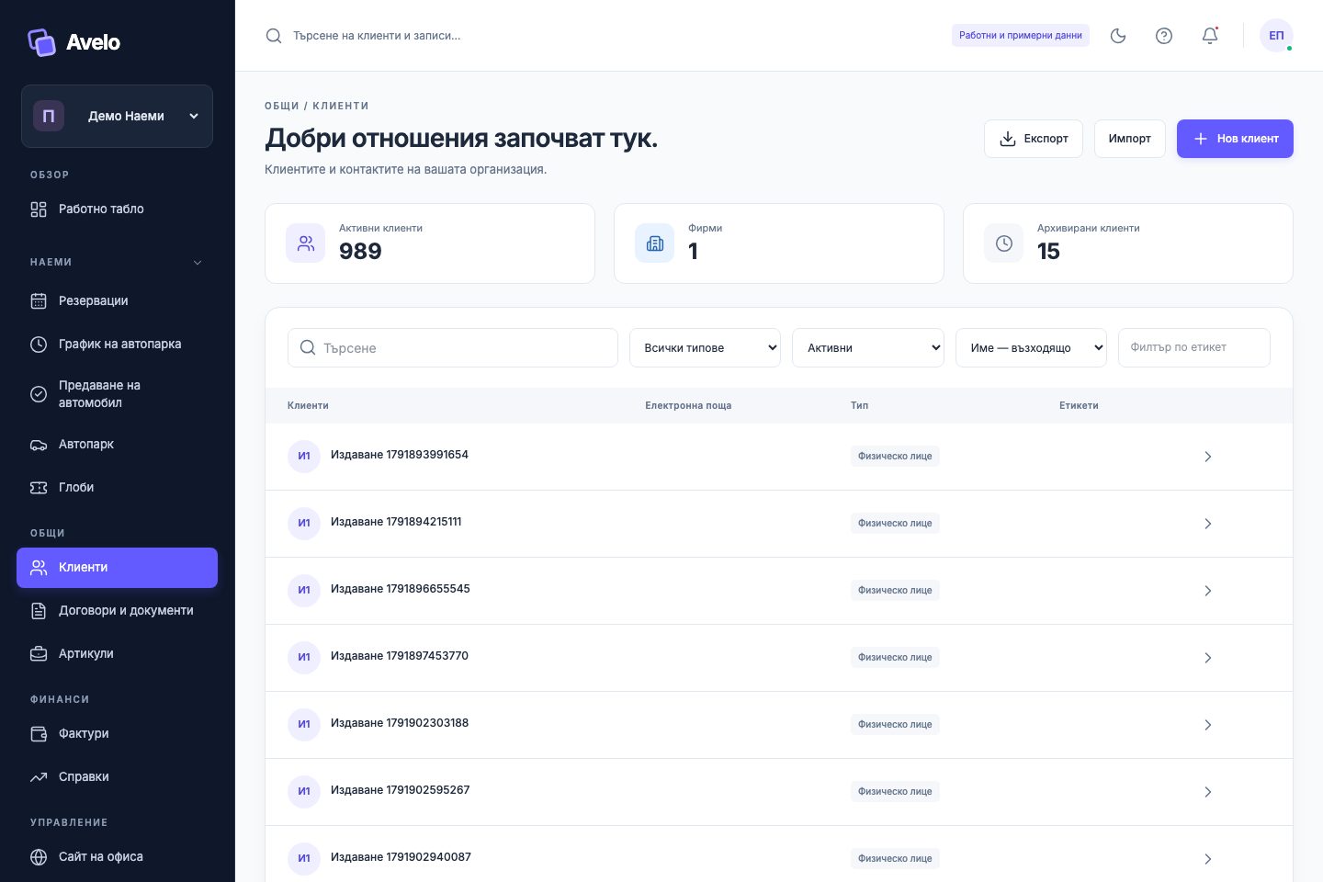This screenshot has width=1323, height=882.
Task: Collapse the НАЕМИ sidebar section
Action: [x=198, y=263]
